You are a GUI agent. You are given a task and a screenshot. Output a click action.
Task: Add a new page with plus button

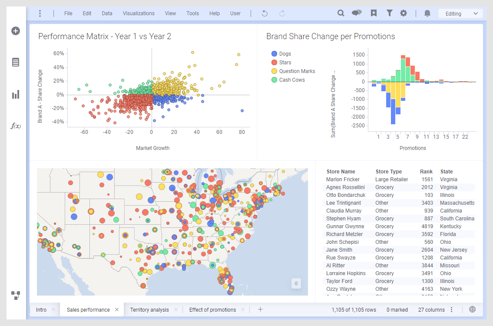pos(260,310)
